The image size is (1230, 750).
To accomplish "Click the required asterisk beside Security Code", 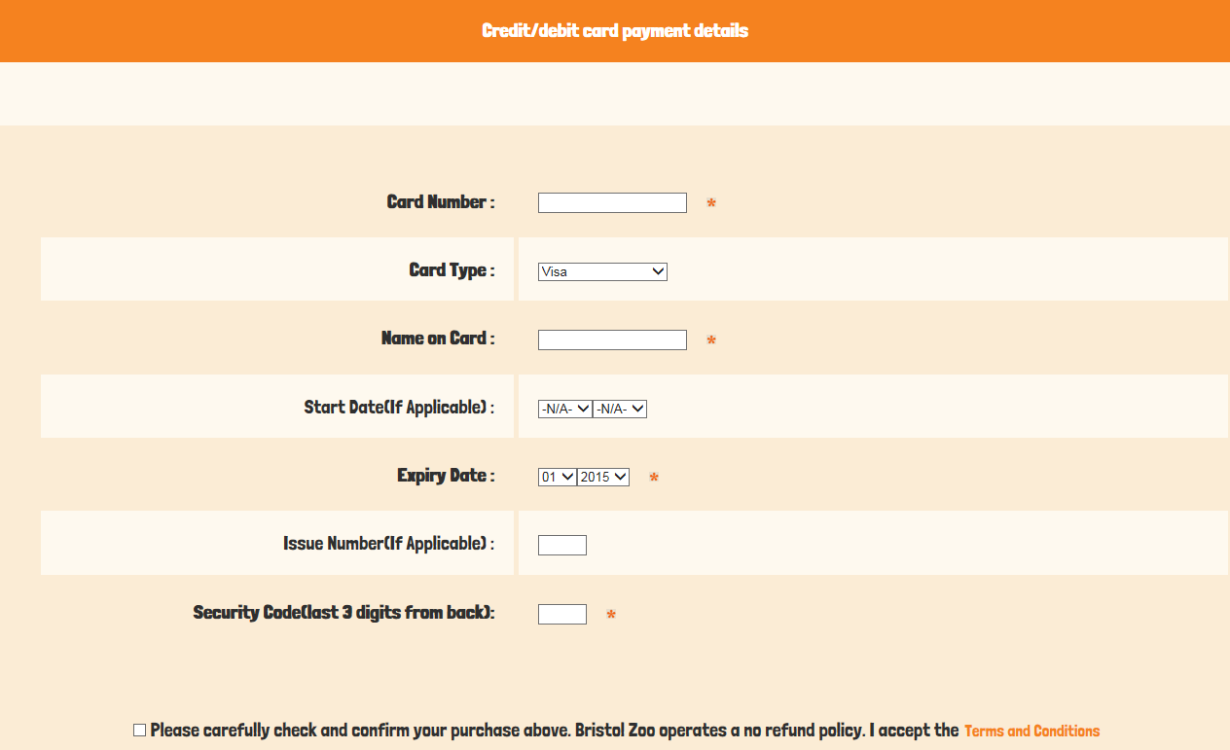I will pos(611,616).
